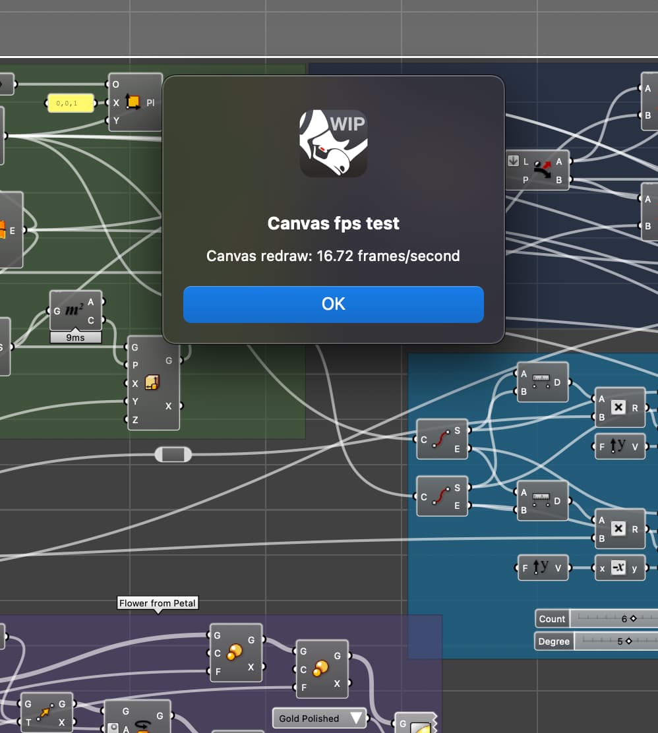658x733 pixels.
Task: Click the Flower from Petal group label
Action: [x=158, y=602]
